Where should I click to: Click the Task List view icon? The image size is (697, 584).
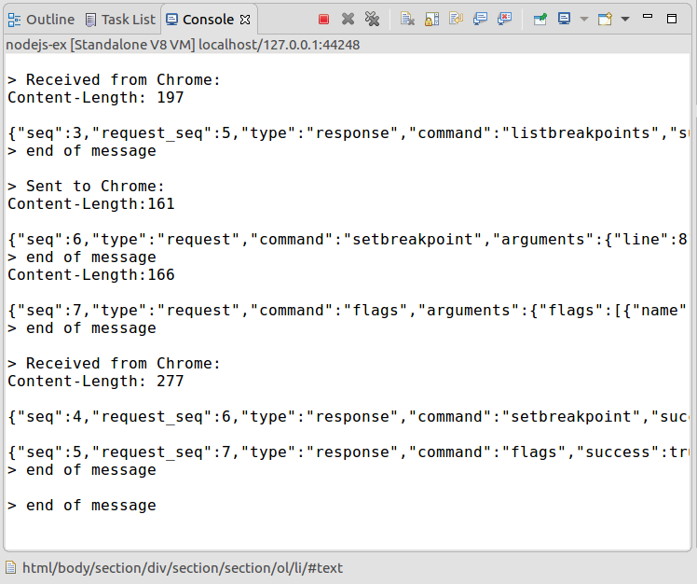tap(90, 20)
